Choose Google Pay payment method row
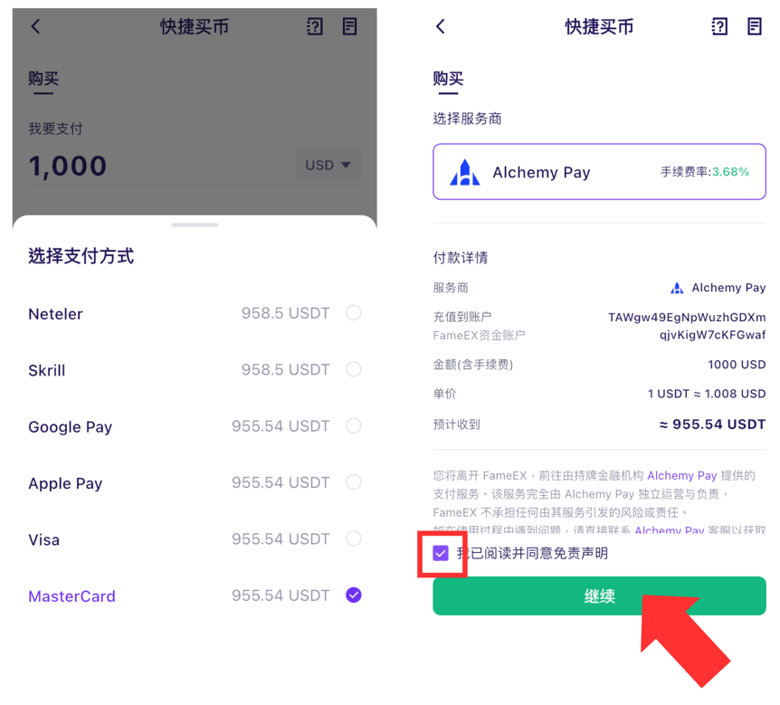 195,426
